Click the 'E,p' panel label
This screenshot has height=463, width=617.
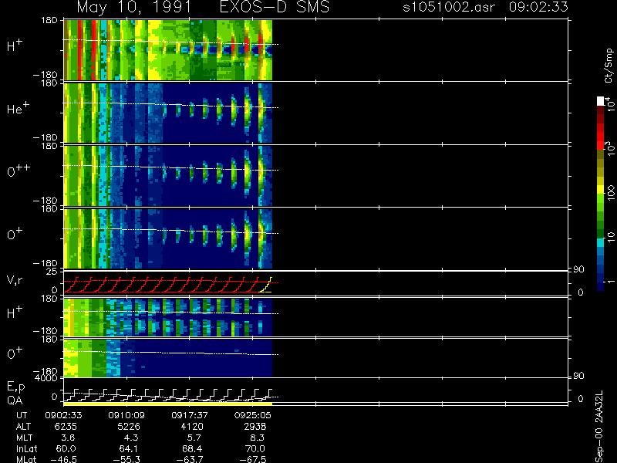point(15,387)
